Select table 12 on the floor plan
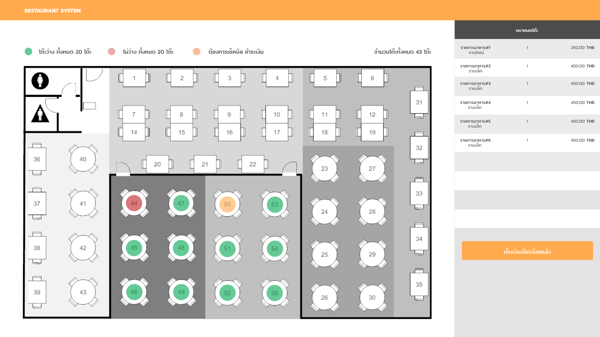Image resolution: width=600 pixels, height=337 pixels. pos(372,115)
